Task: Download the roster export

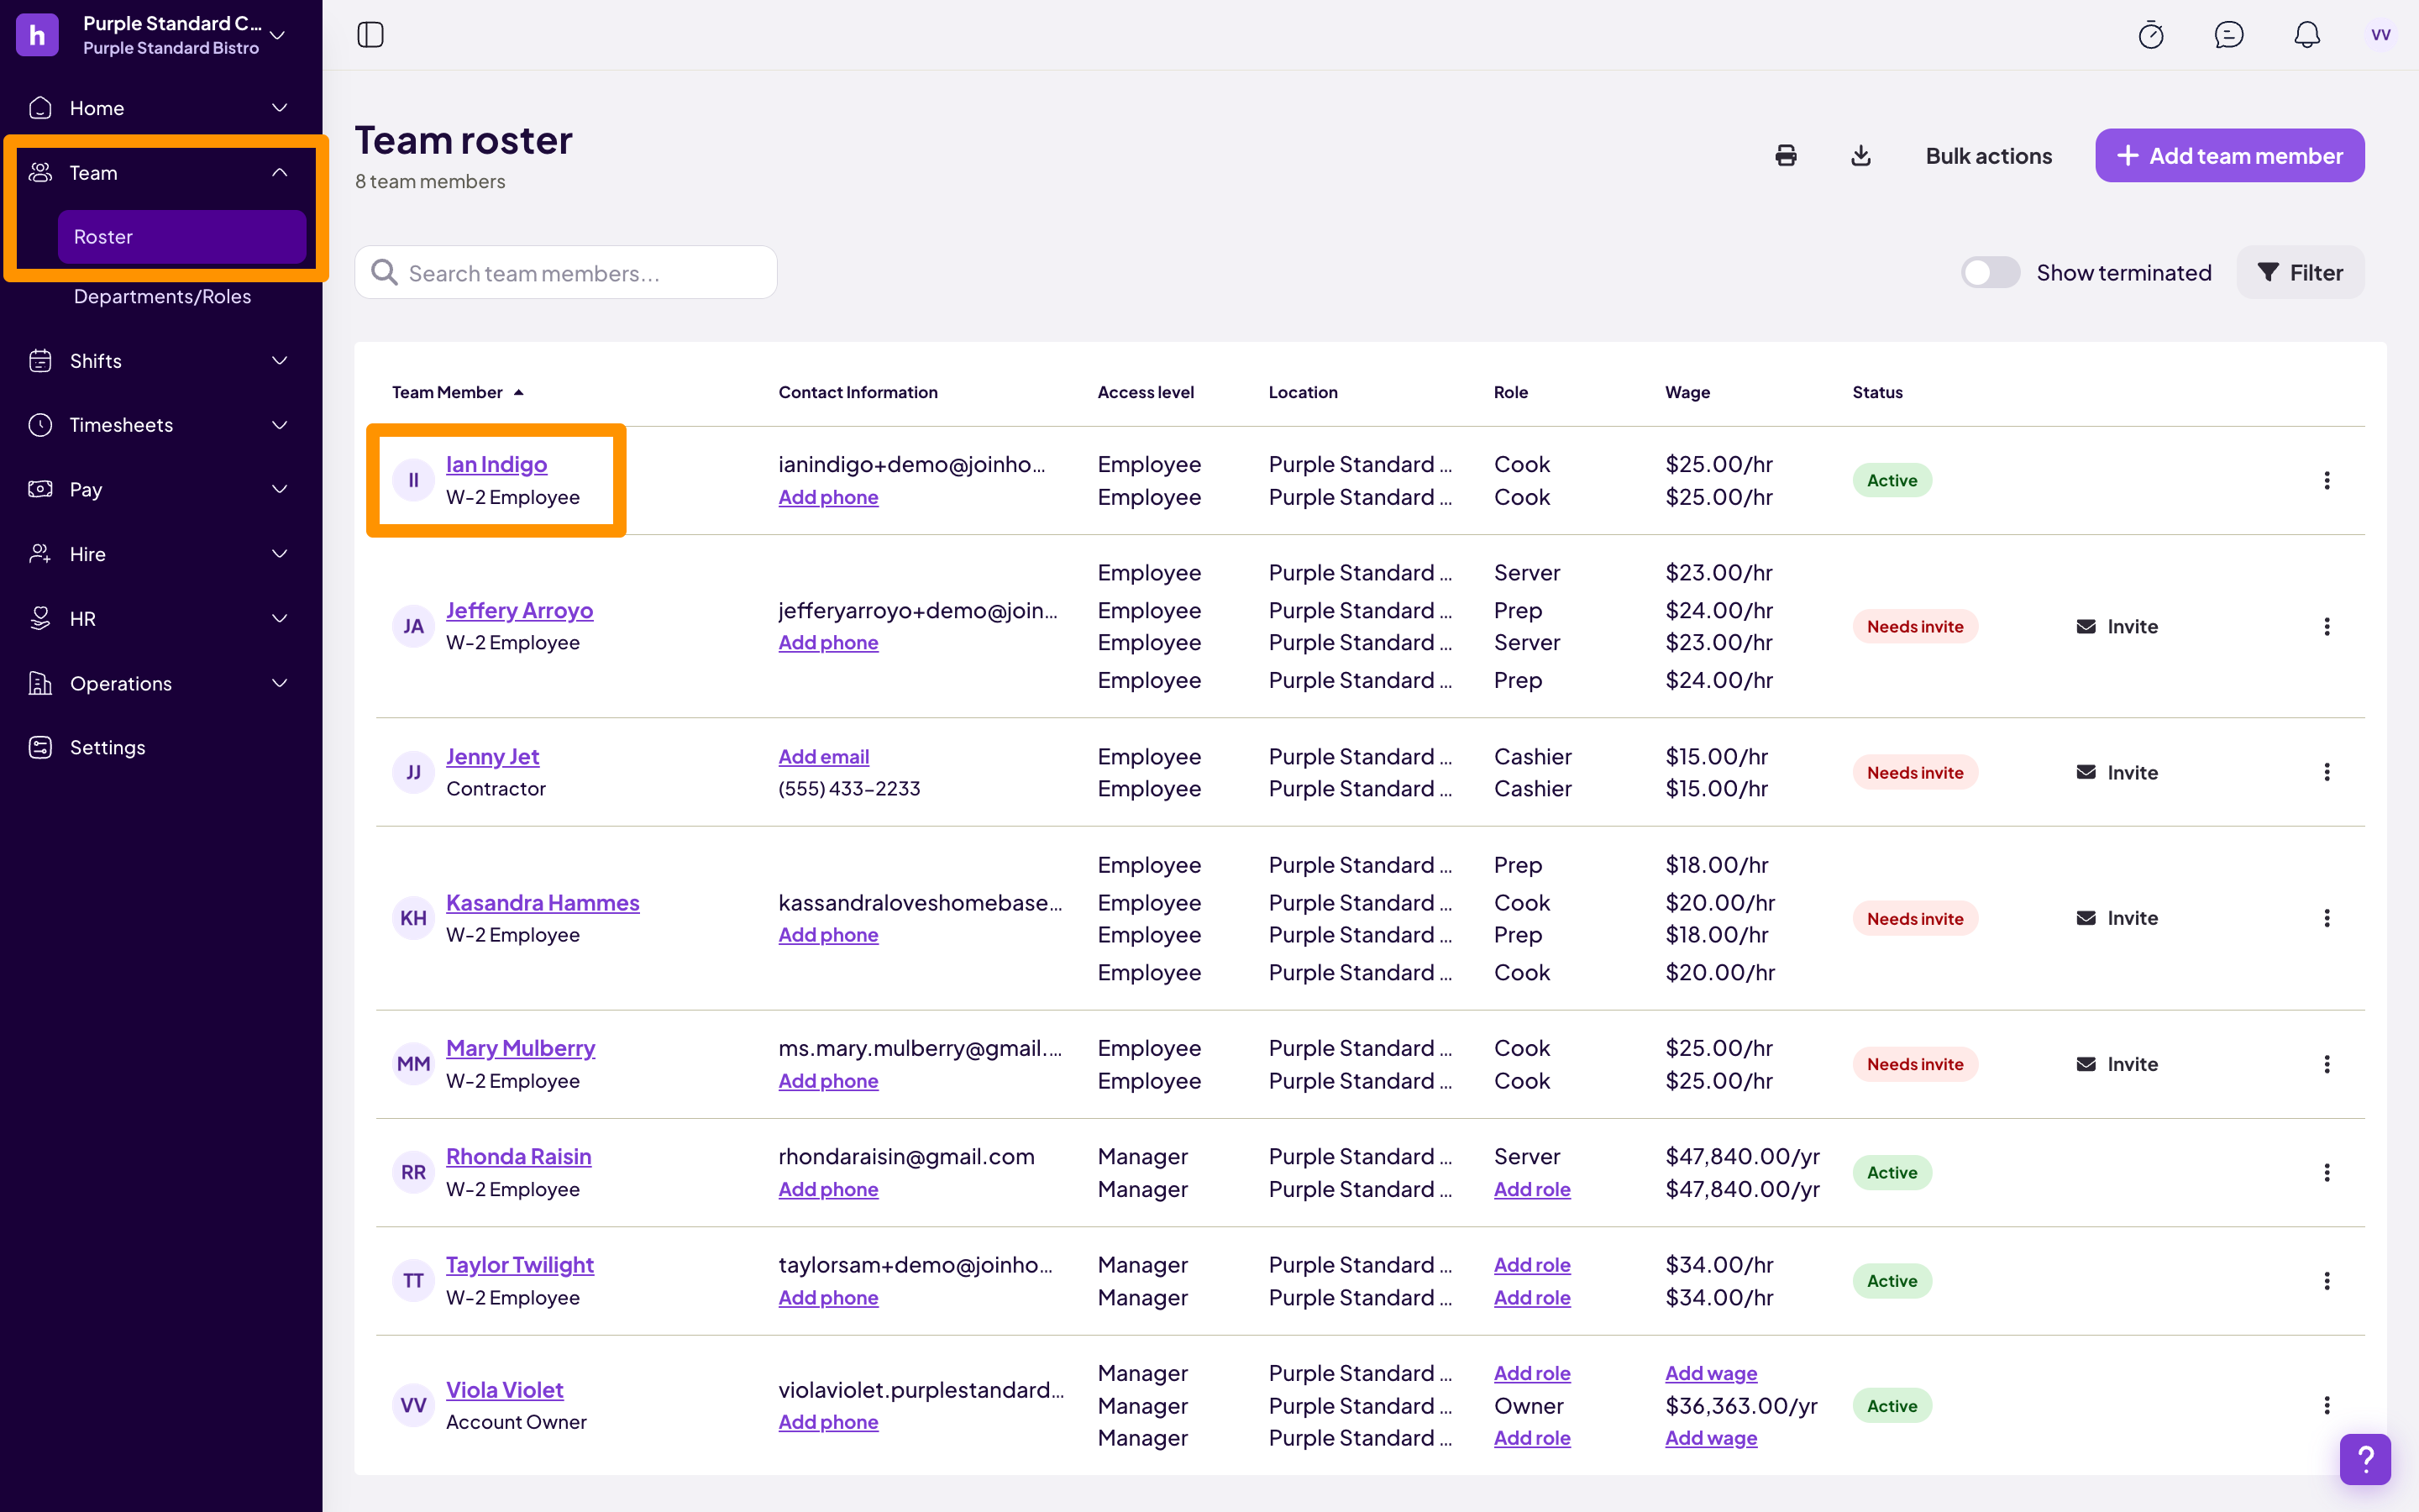Action: click(1861, 156)
